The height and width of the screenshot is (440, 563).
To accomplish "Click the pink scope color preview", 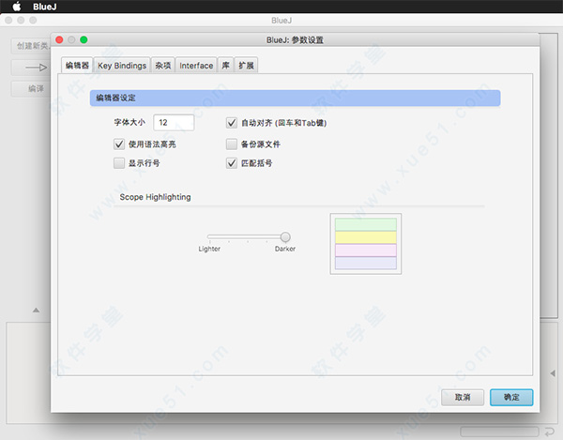I will click(366, 250).
